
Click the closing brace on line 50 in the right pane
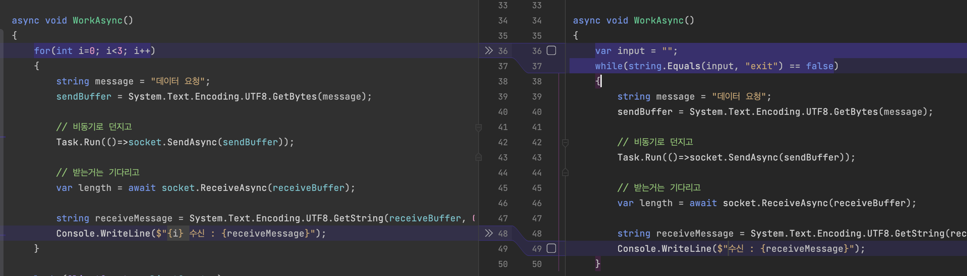(598, 264)
